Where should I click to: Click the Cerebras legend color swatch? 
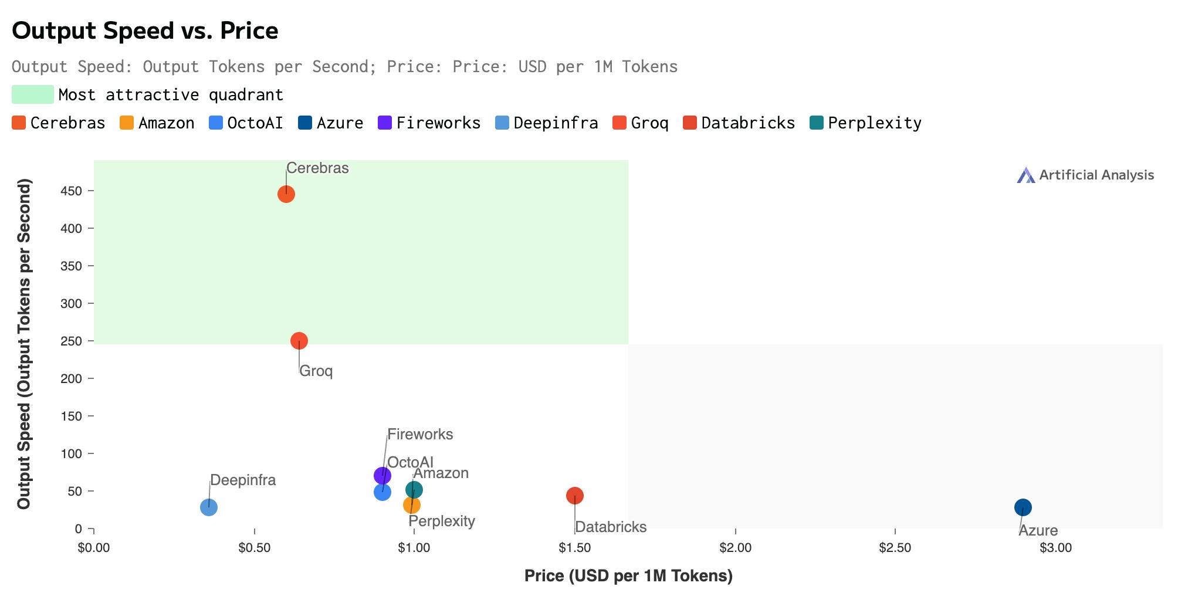19,123
